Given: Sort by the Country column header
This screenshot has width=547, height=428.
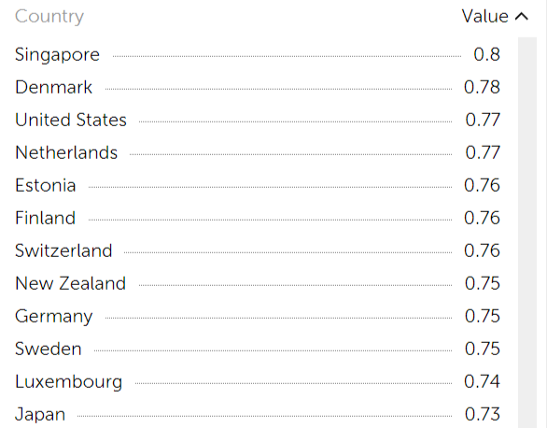Looking at the screenshot, I should tap(49, 17).
